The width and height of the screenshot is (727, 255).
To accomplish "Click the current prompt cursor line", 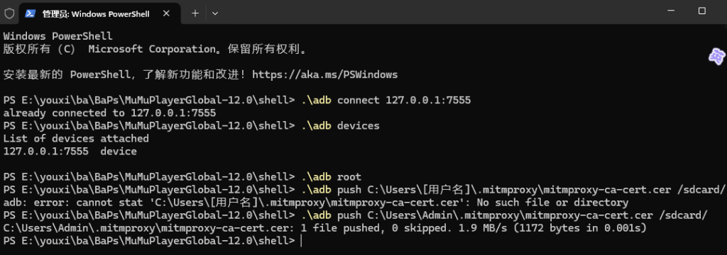I will click(152, 241).
